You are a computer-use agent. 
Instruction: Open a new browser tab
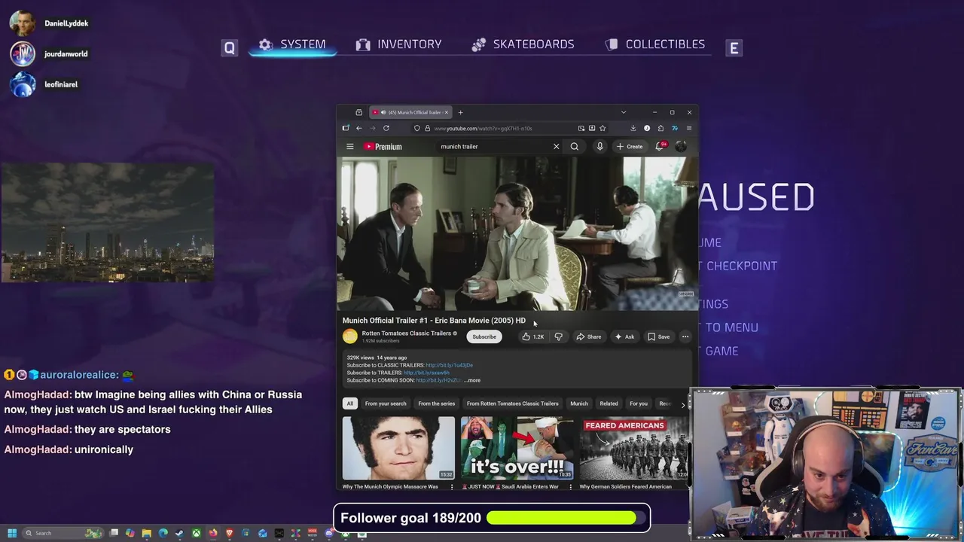(x=461, y=112)
